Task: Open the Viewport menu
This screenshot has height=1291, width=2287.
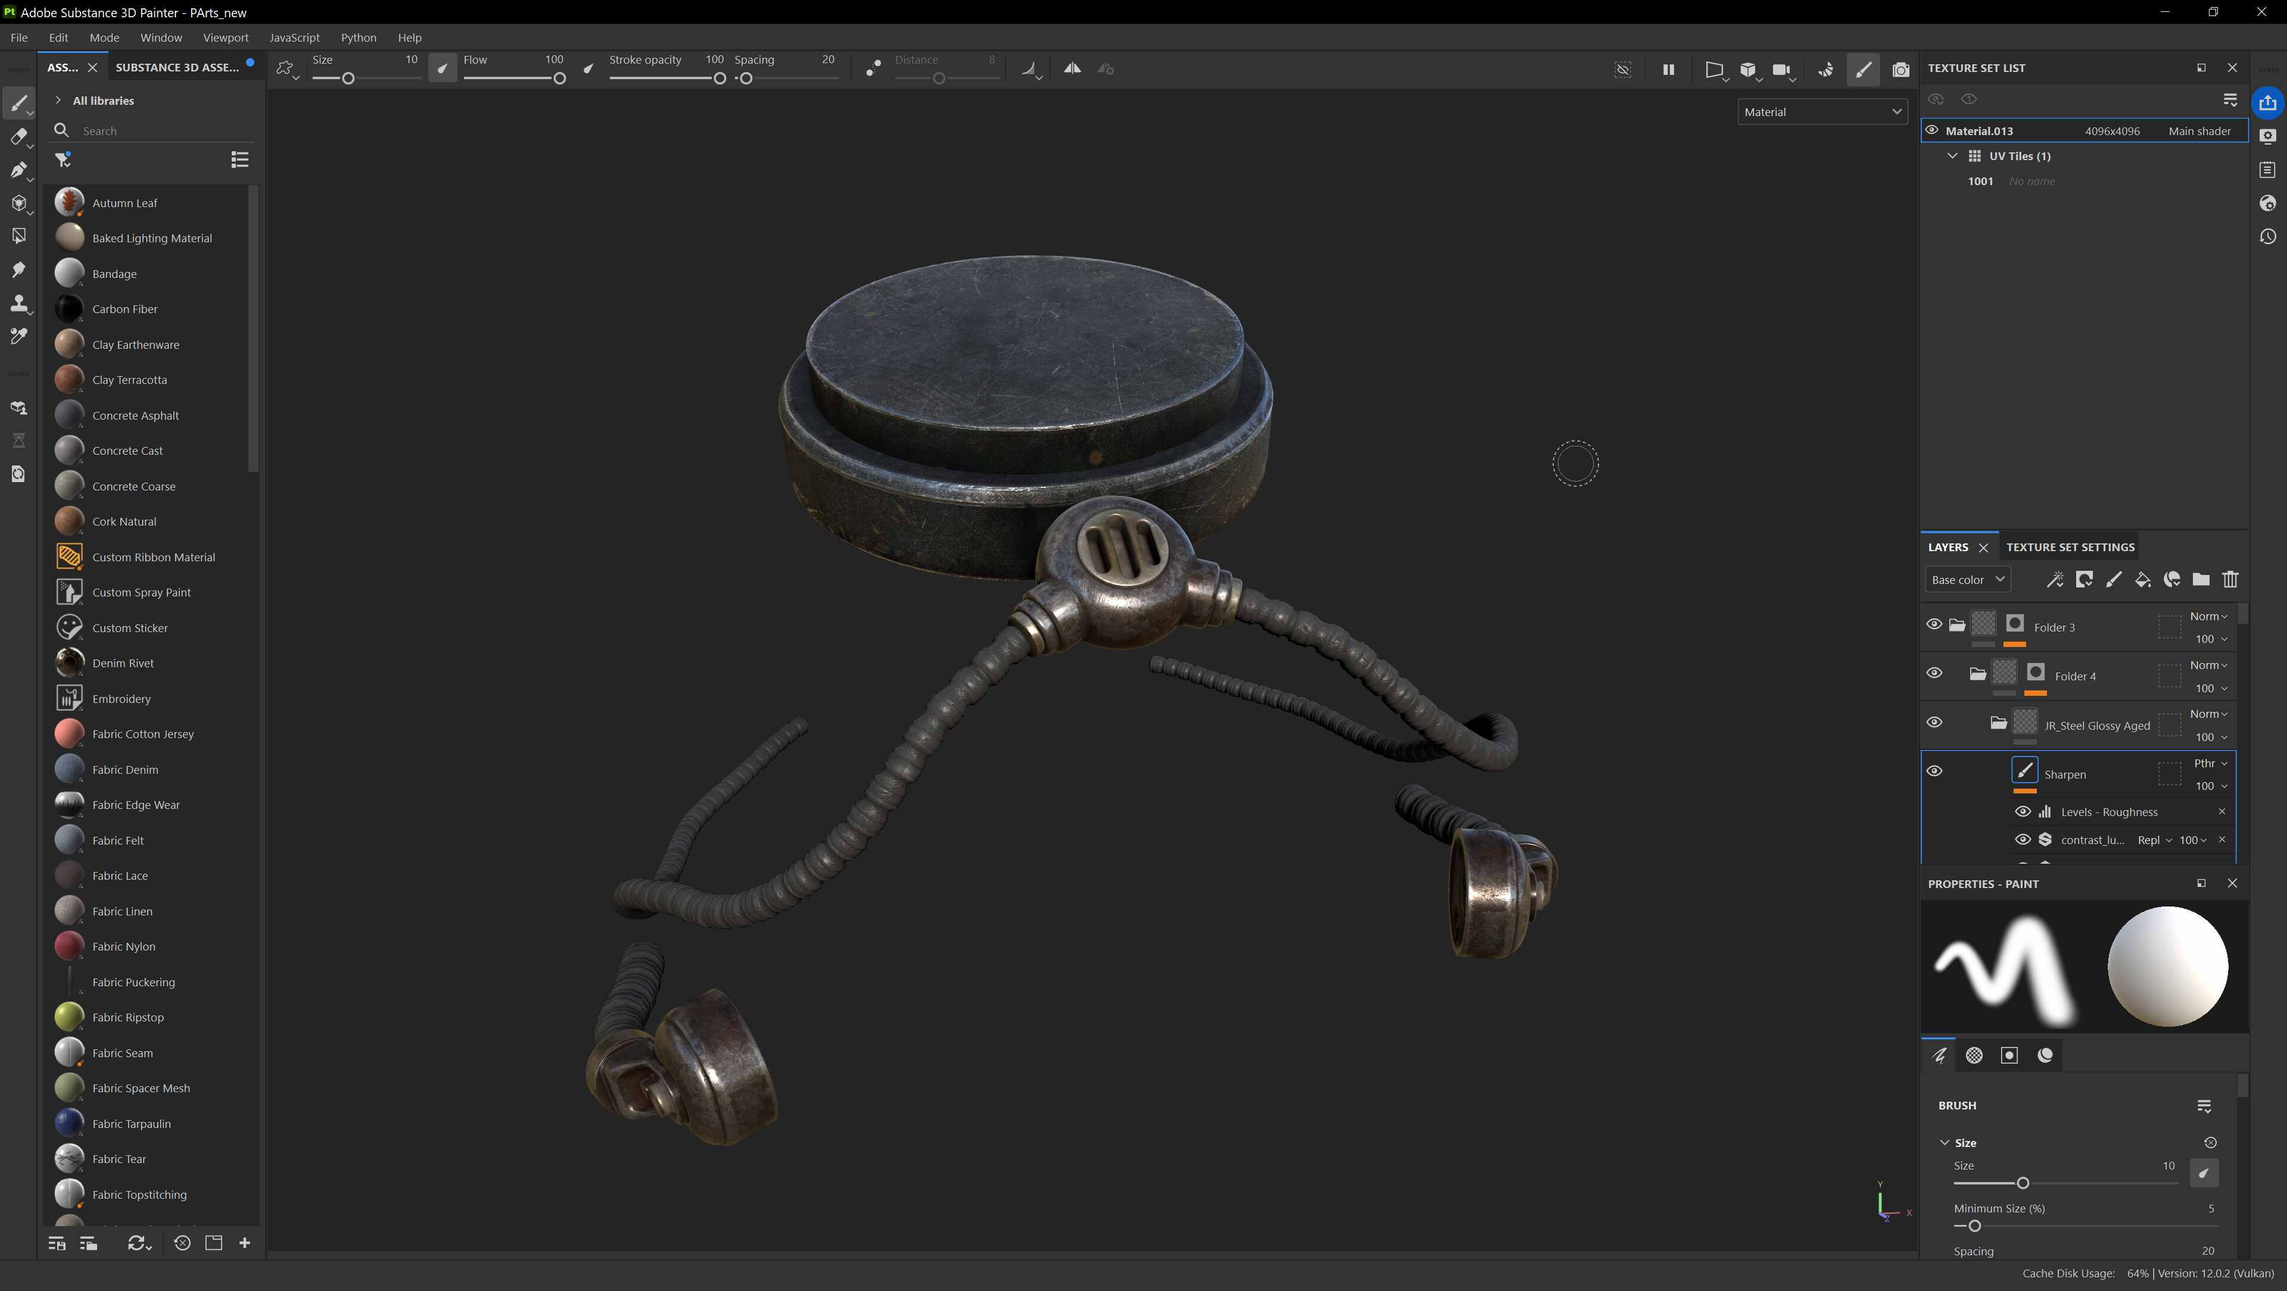Action: (226, 37)
